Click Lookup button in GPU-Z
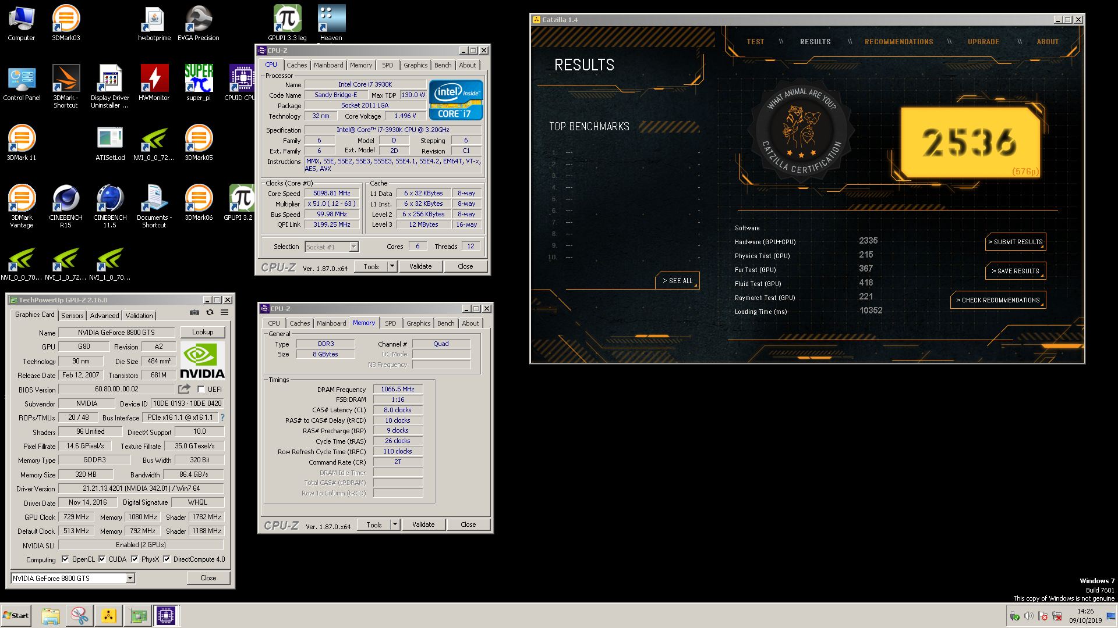 [x=203, y=332]
